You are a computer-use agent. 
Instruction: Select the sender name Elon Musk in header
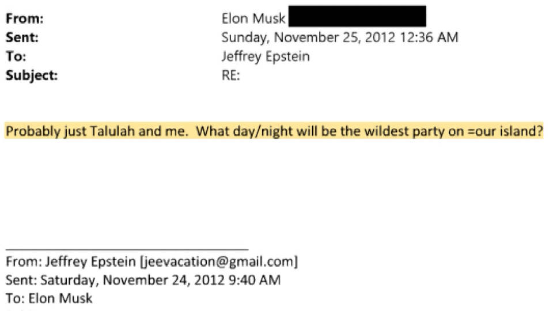[253, 19]
